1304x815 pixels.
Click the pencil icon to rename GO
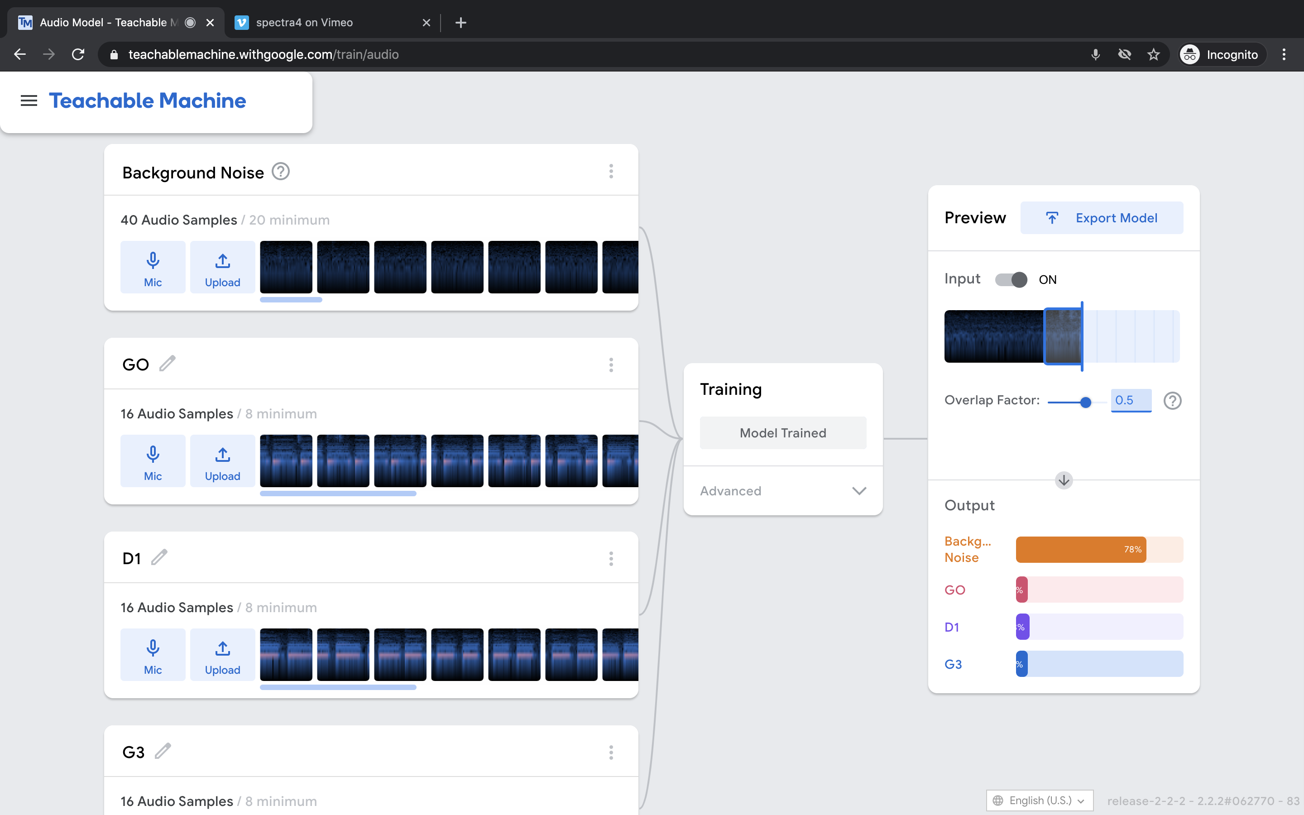pos(168,364)
